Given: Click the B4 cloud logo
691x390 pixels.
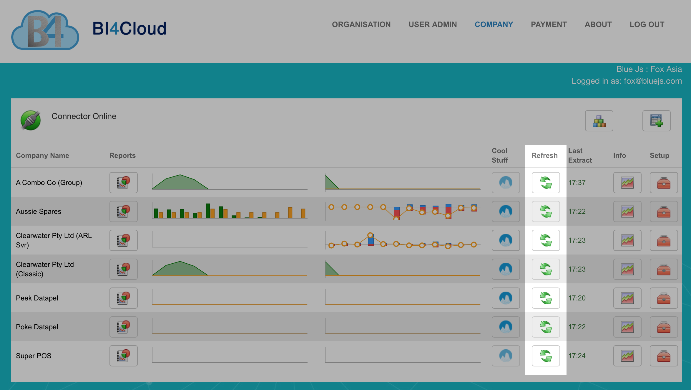Looking at the screenshot, I should click(x=45, y=30).
